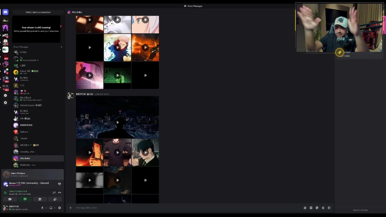Open Discord home Direct Messages icon
This screenshot has height=217, width=386.
point(5,12)
